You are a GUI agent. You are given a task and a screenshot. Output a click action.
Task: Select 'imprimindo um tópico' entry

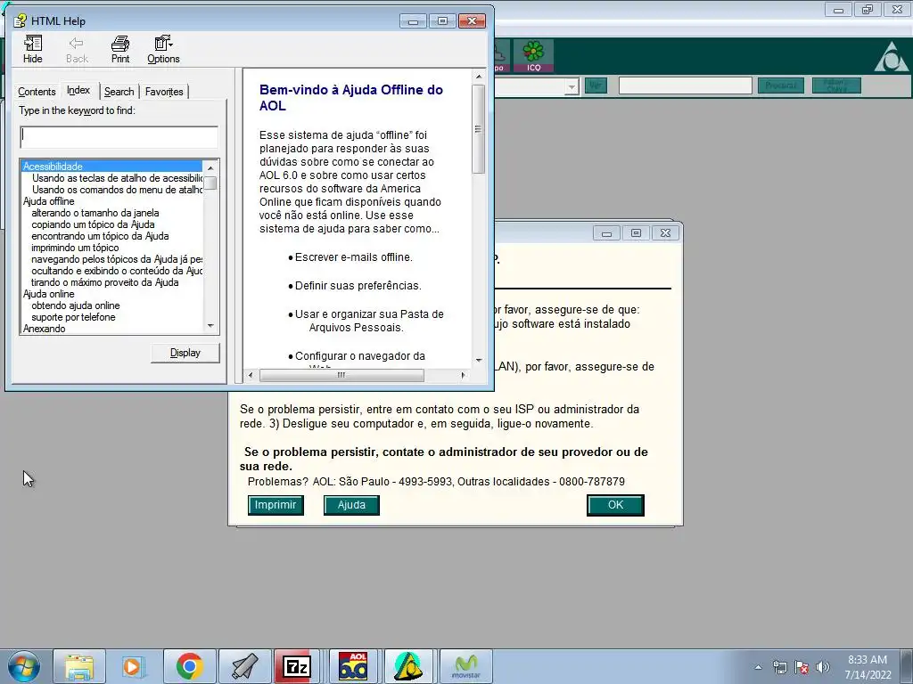75,248
